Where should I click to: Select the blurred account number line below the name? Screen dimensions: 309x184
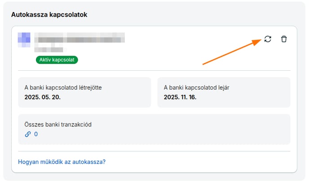click(x=49, y=50)
